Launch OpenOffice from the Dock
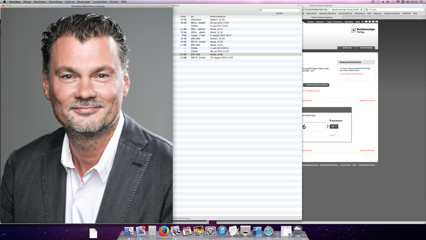Viewport: 426px width, 240px height. pyautogui.click(x=257, y=231)
